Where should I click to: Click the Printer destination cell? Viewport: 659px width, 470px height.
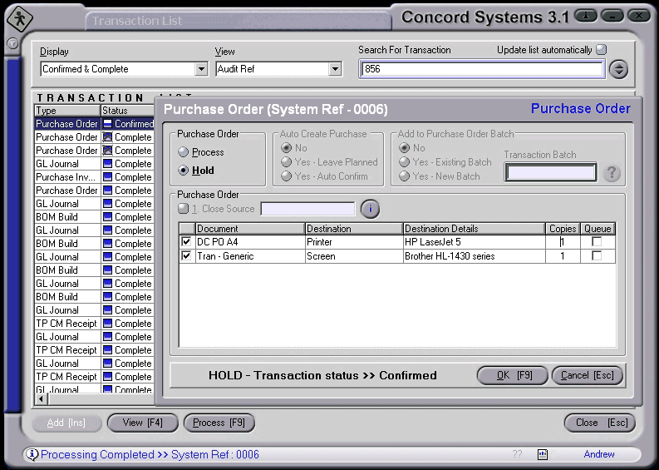(x=354, y=242)
